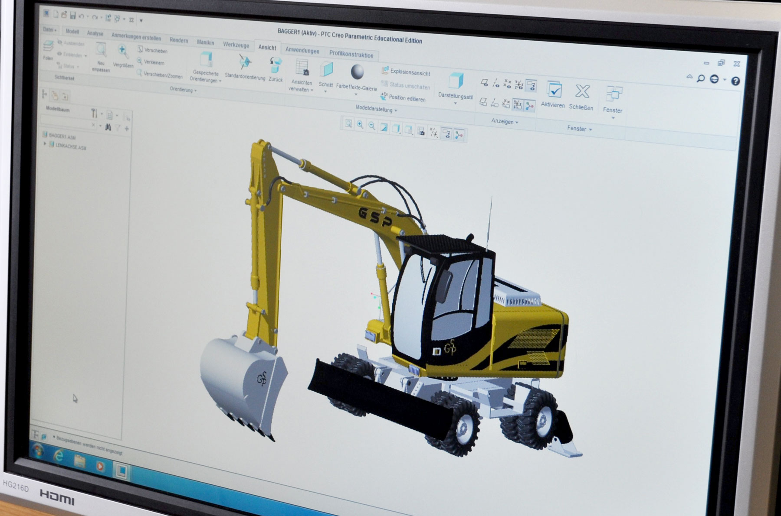Open the Werkzeuge tab
This screenshot has height=516, width=781.
pos(236,45)
